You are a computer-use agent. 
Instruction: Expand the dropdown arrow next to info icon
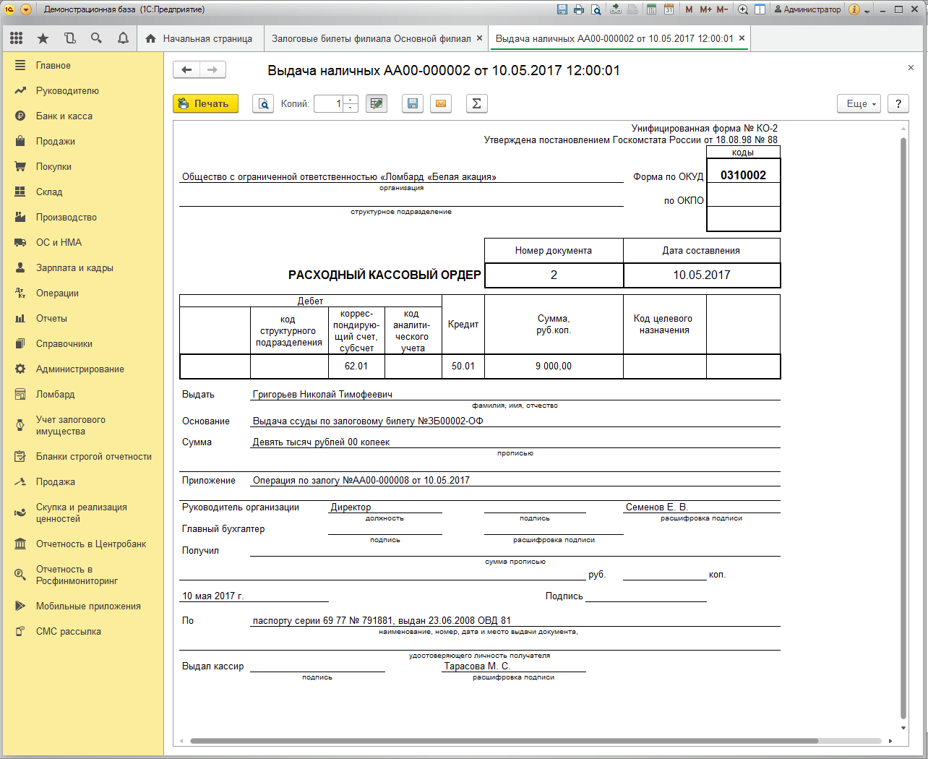[867, 10]
